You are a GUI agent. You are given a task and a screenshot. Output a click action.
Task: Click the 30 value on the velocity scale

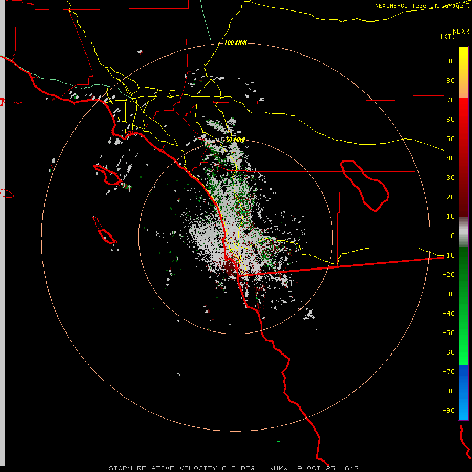(450, 178)
